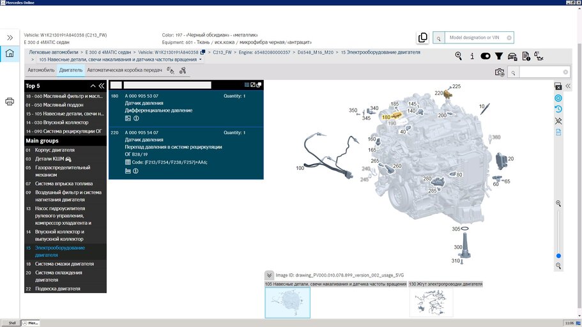Image resolution: width=582 pixels, height=327 pixels.
Task: Open the code table icon for part 220
Action: coord(128,162)
